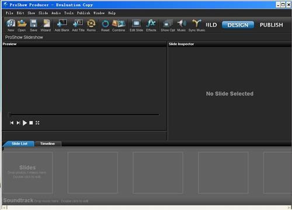Open the Slide menu
The image size is (292, 210).
[x=43, y=13]
